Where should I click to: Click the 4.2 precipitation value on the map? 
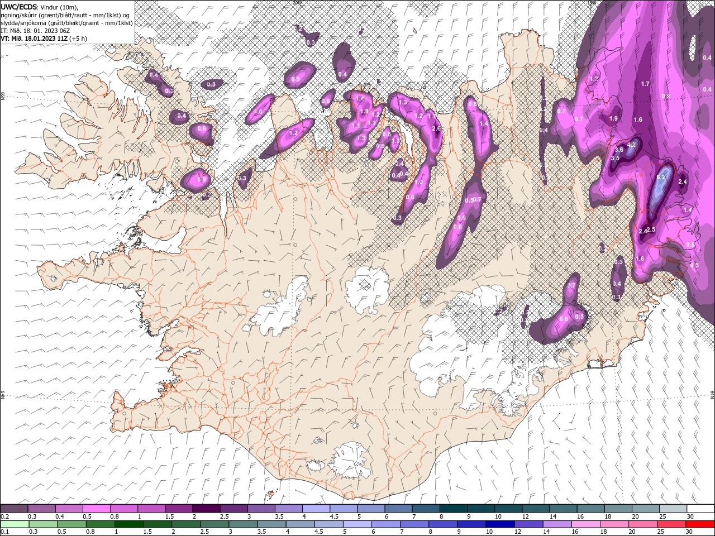(x=632, y=145)
